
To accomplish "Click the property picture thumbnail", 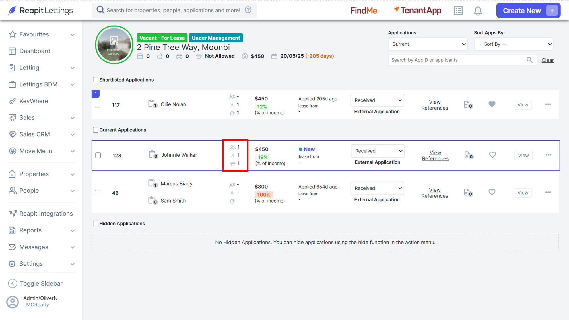I will click(114, 45).
